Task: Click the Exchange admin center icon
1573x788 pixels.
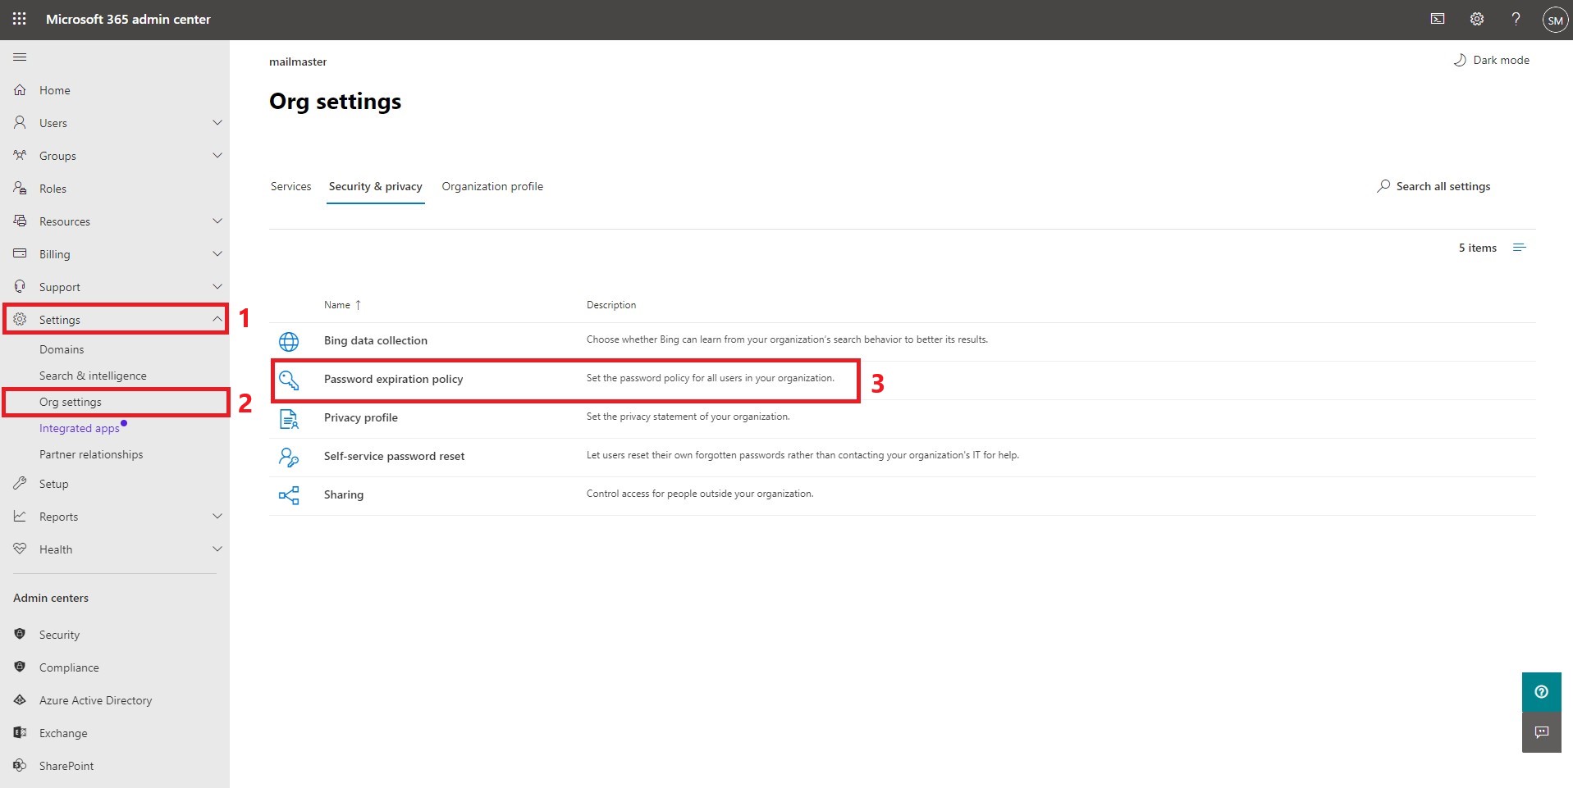Action: [20, 733]
